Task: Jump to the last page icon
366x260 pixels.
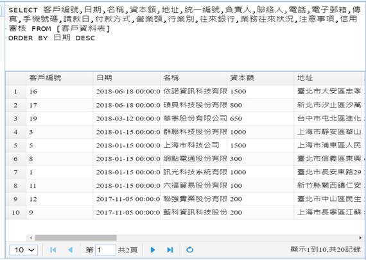Action: (x=170, y=250)
